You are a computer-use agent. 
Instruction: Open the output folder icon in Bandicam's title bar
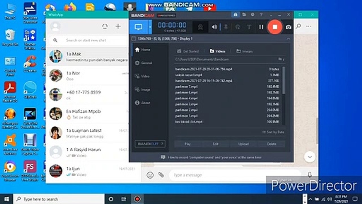[x=244, y=14]
